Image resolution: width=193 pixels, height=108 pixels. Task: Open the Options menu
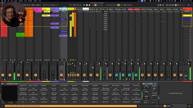36,1
